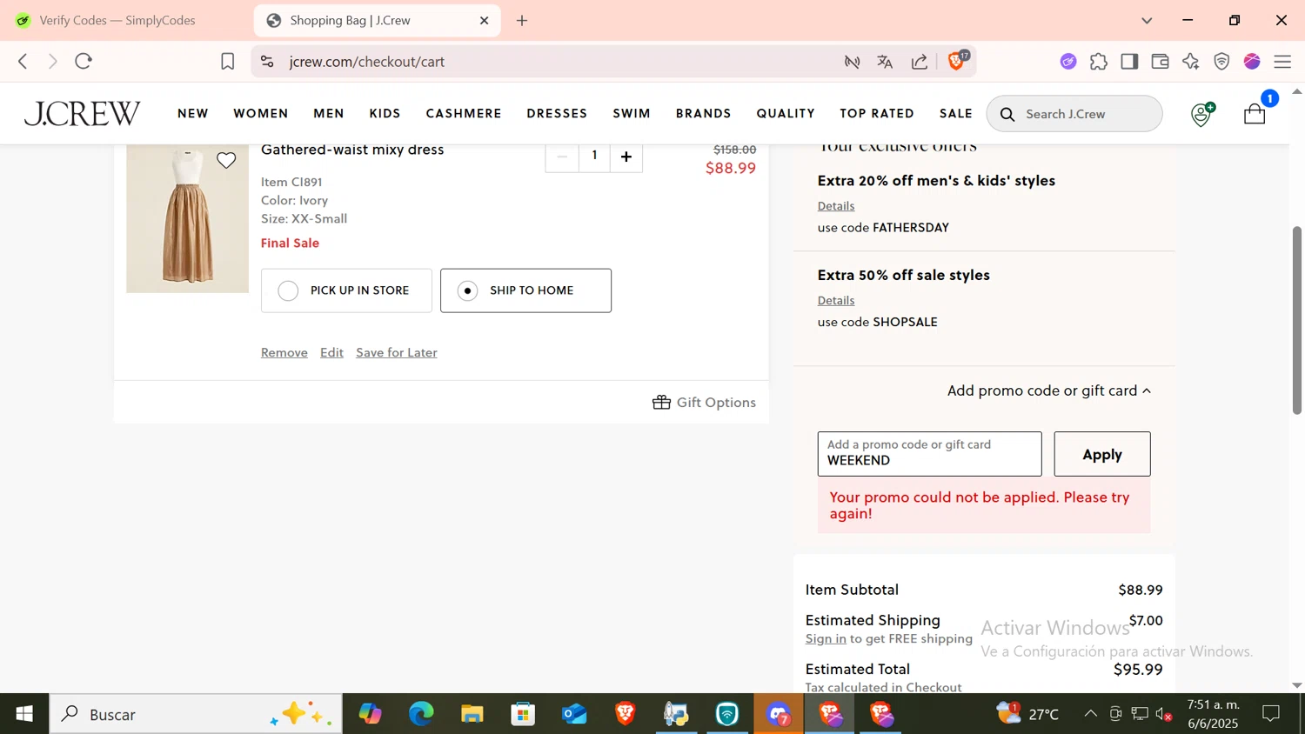Open the CASHMERE menu
Viewport: 1305px width, 734px height.
464,114
